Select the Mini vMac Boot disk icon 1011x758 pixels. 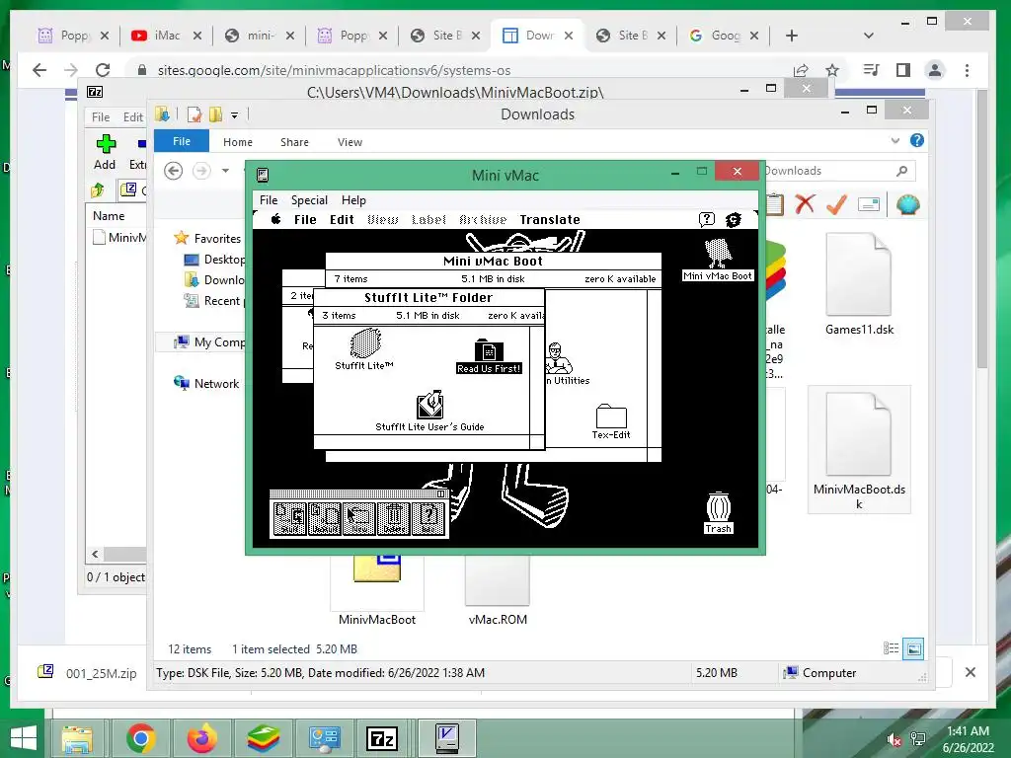point(718,260)
